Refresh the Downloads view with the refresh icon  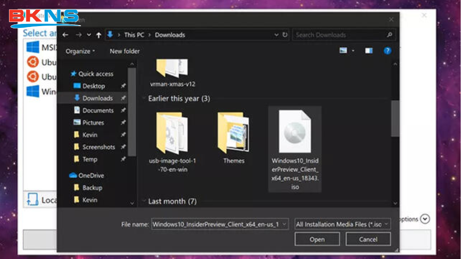coord(285,35)
